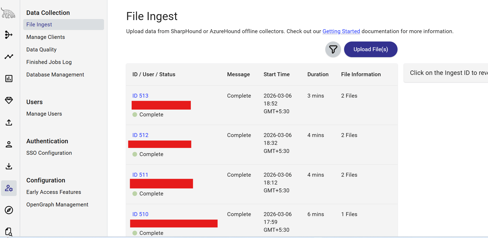Click the BloodHound logo icon
Screen dimensions: 488x238
tap(8, 13)
